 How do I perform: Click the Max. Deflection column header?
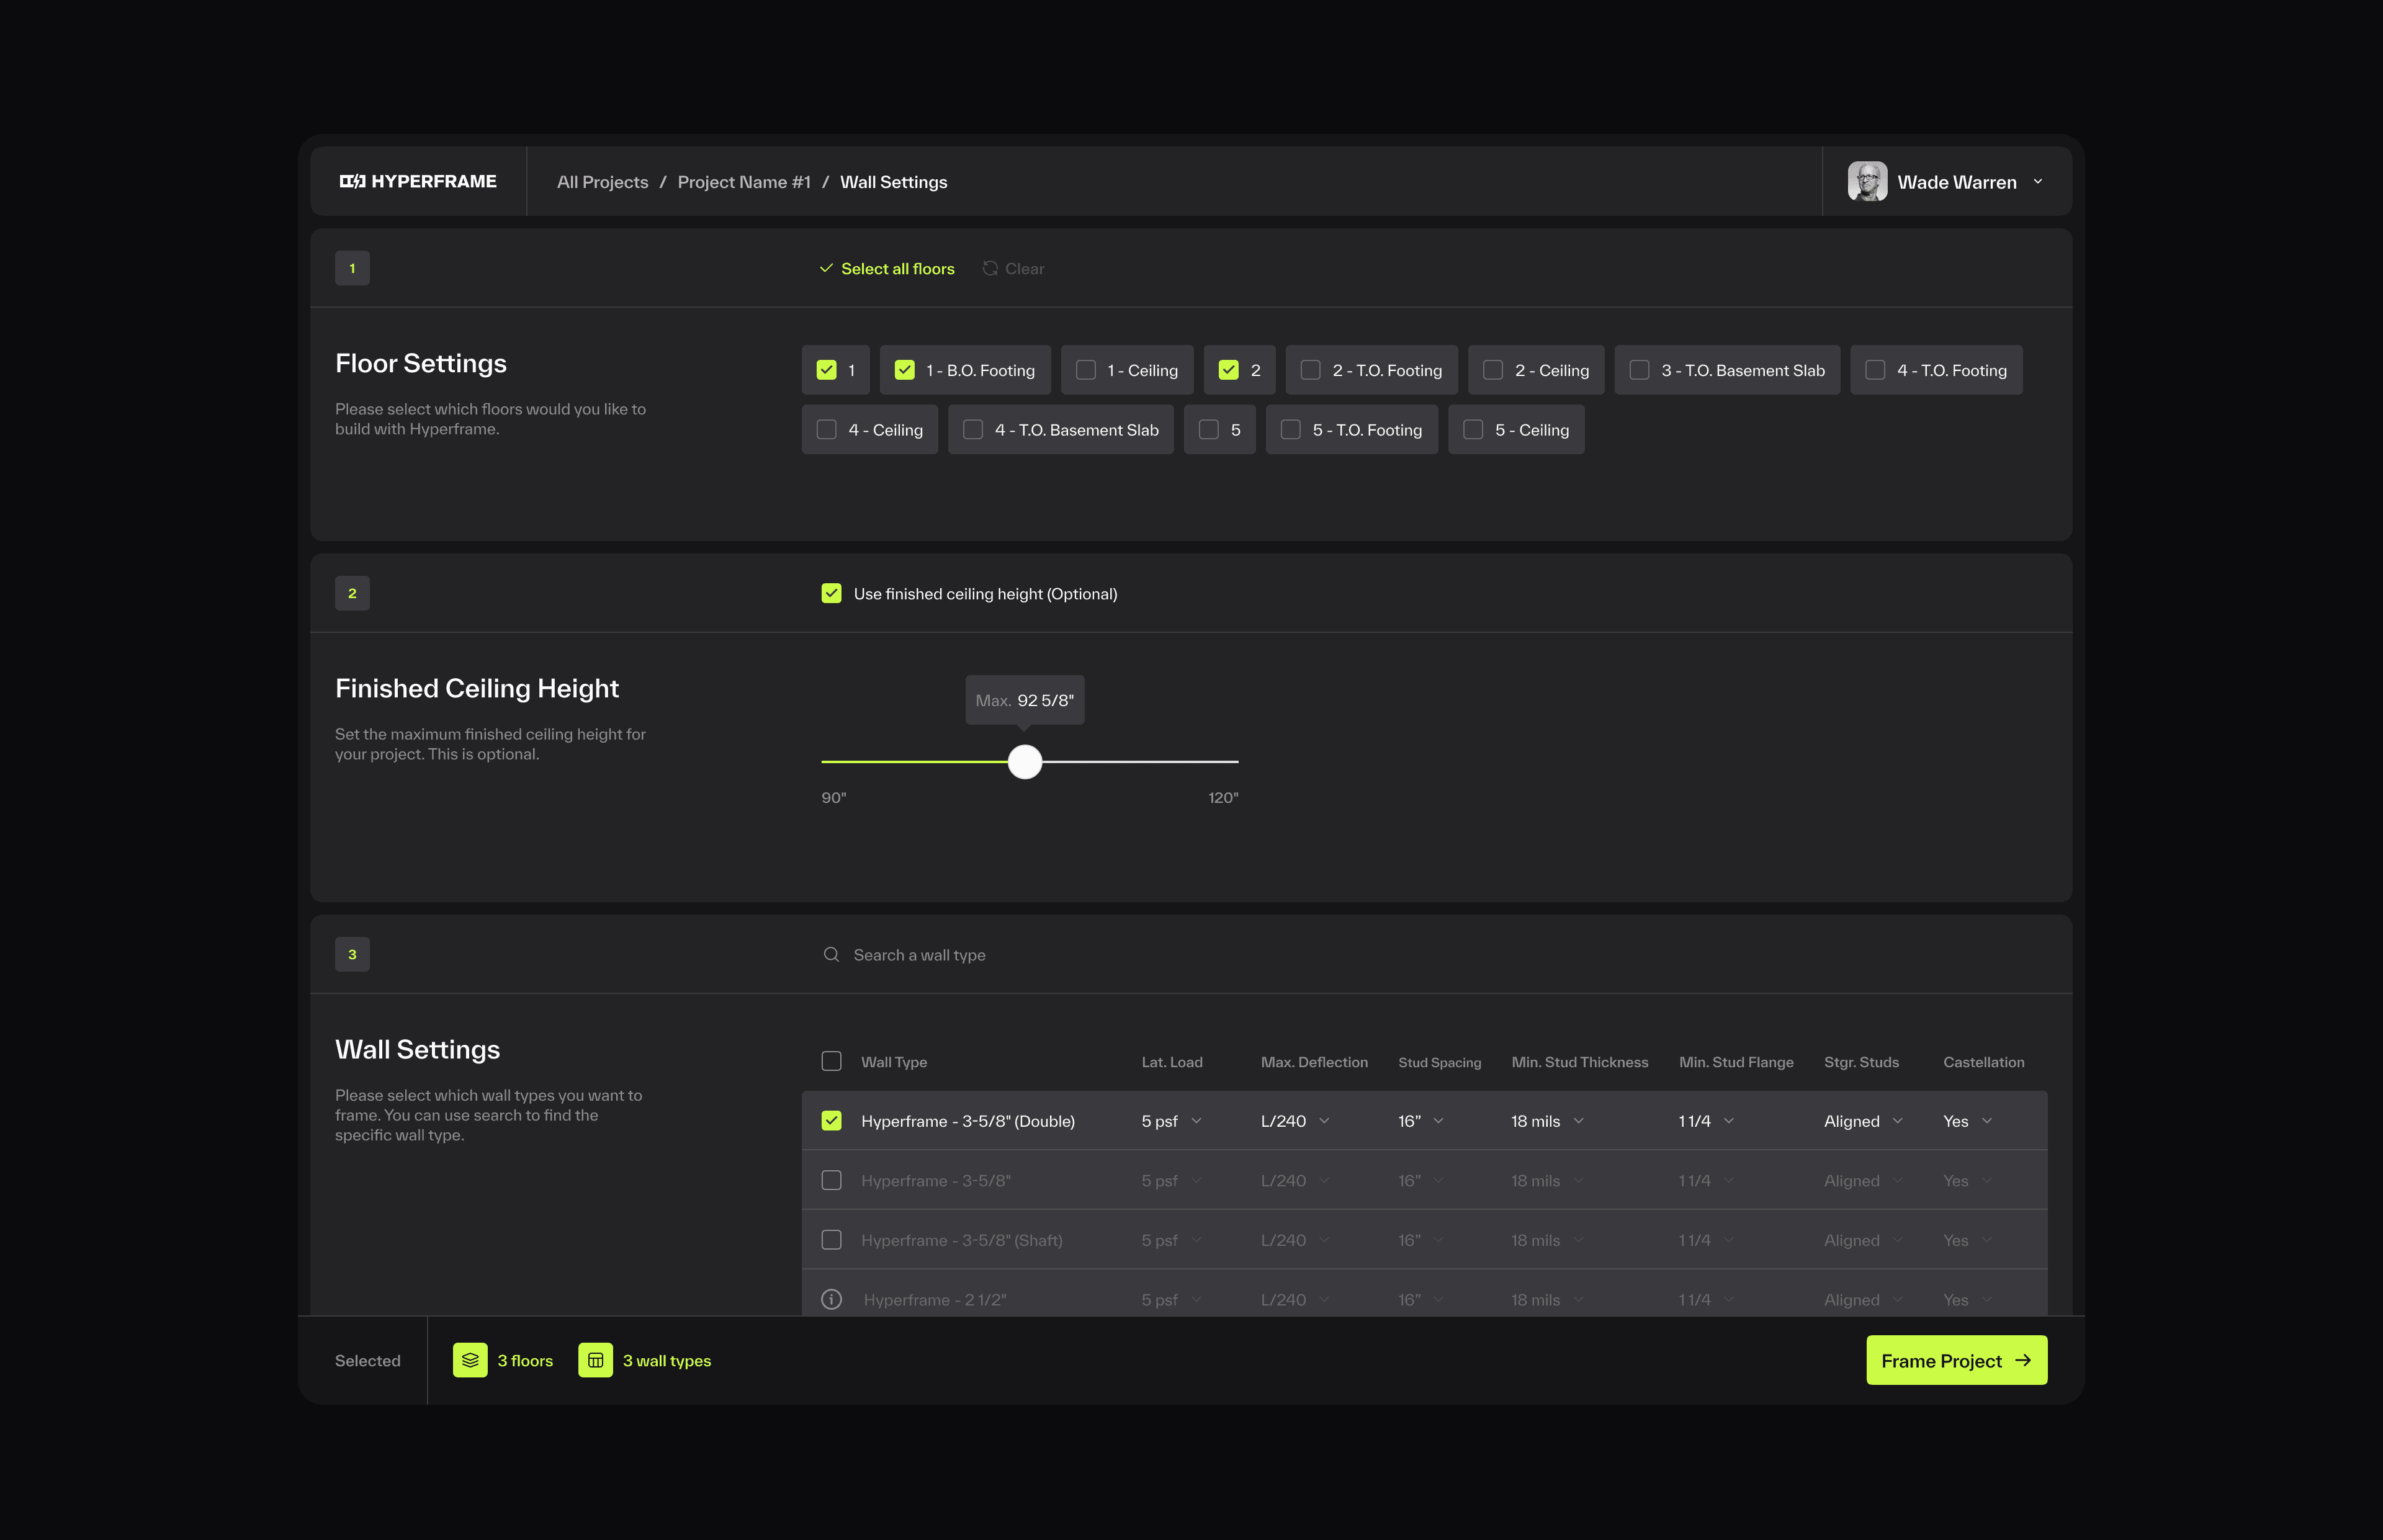[1314, 1062]
